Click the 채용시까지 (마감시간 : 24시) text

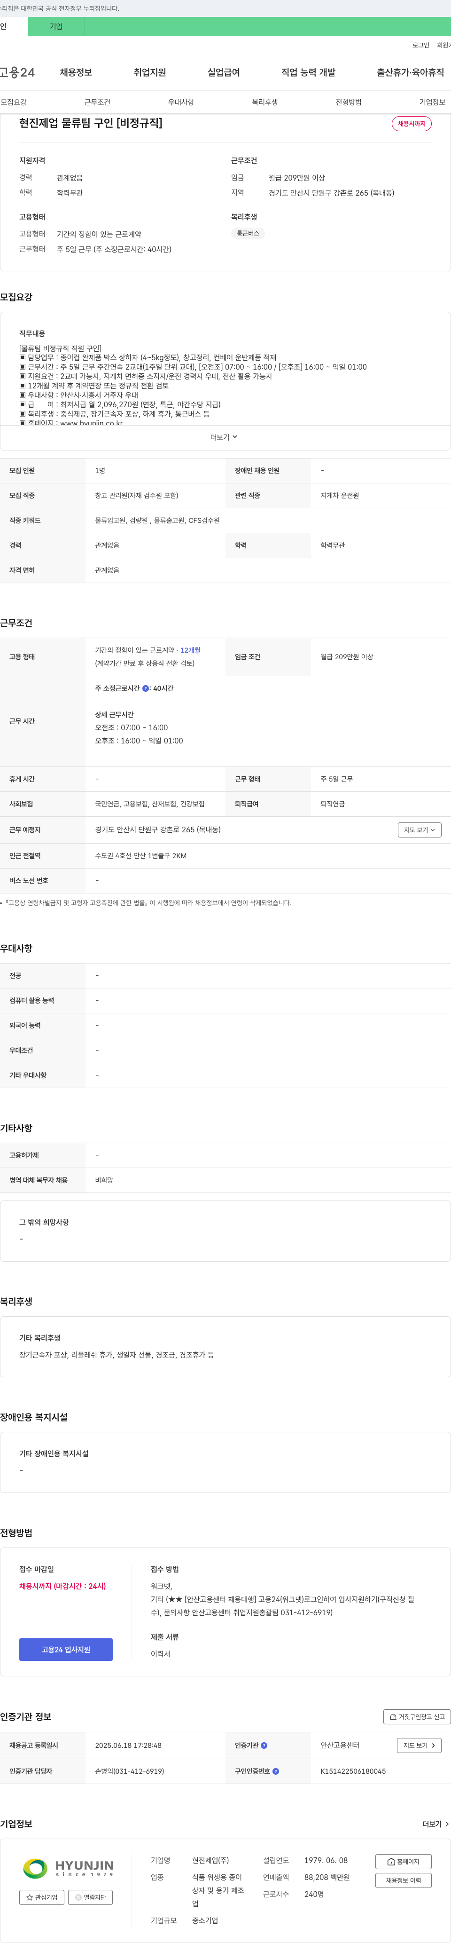[62, 1586]
